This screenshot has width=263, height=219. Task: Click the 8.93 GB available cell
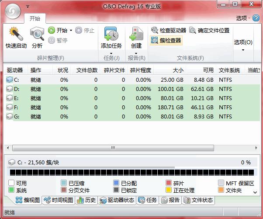204,116
